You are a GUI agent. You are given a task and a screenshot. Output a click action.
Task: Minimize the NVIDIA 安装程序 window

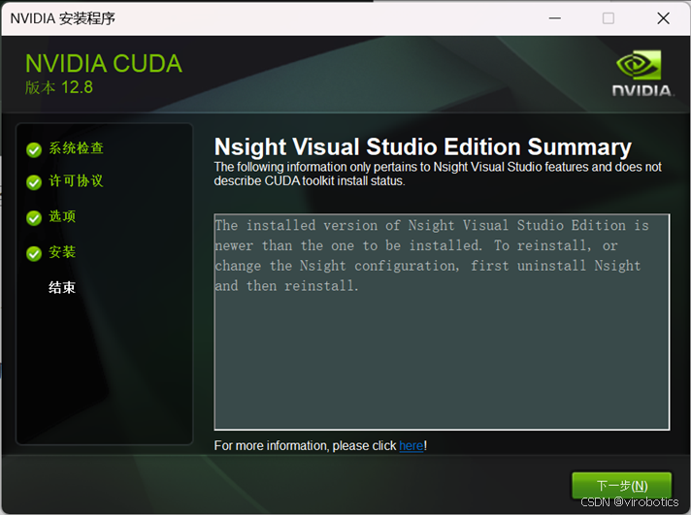point(555,18)
